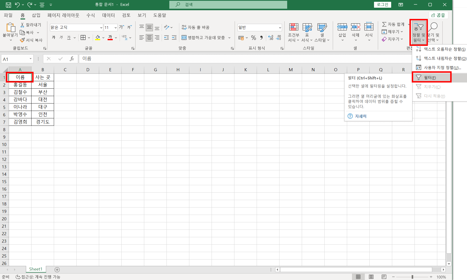
Task: Open the number format dropdown (일반)
Action: pyautogui.click(x=280, y=28)
